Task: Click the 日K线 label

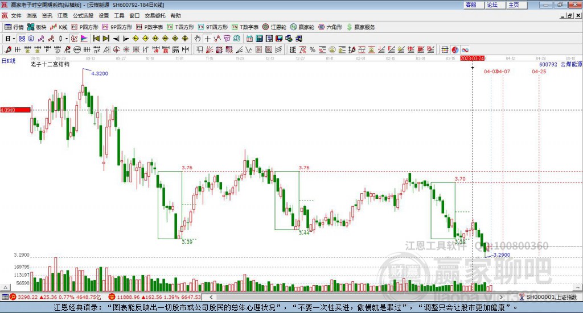Action: 9,61
